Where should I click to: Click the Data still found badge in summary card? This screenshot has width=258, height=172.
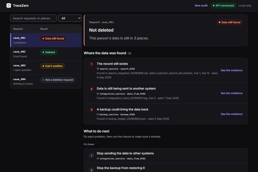[230, 22]
